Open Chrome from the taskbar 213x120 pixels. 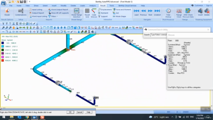tap(27, 117)
